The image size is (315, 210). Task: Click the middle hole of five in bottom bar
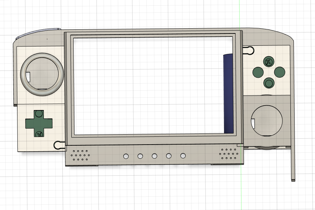click(x=154, y=156)
